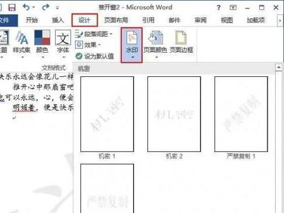Expand the 字体 dropdown arrow
284x213 pixels.
64,57
